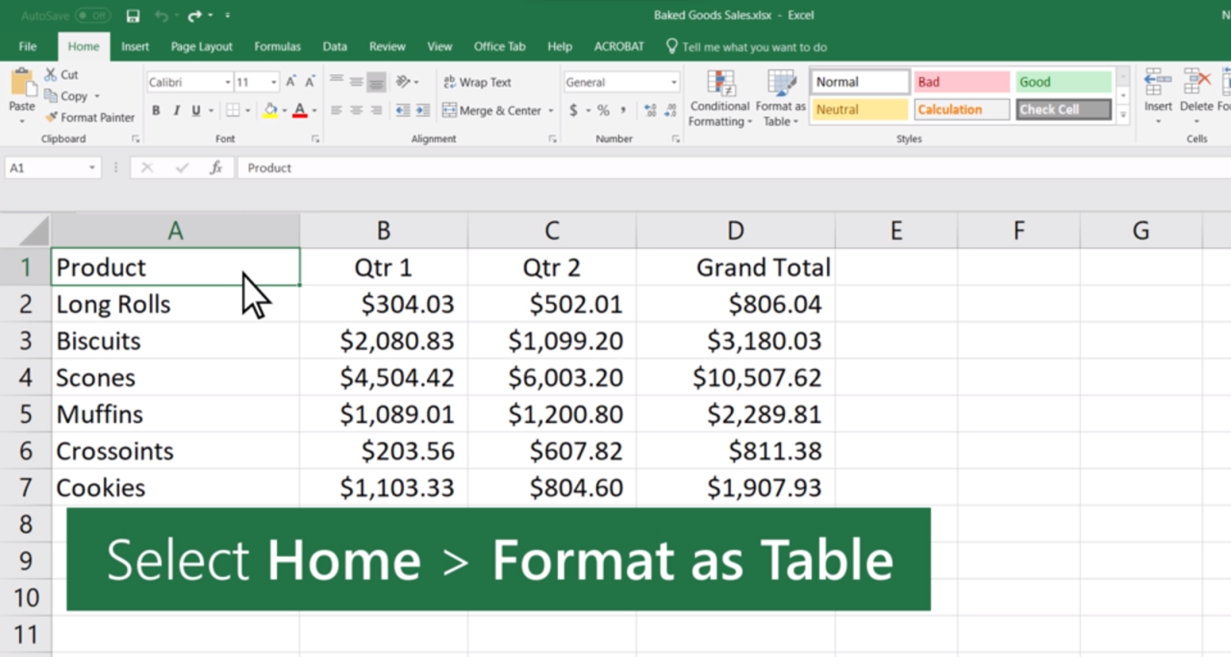Click the red Font Color A
The image size is (1231, 657).
coord(300,111)
